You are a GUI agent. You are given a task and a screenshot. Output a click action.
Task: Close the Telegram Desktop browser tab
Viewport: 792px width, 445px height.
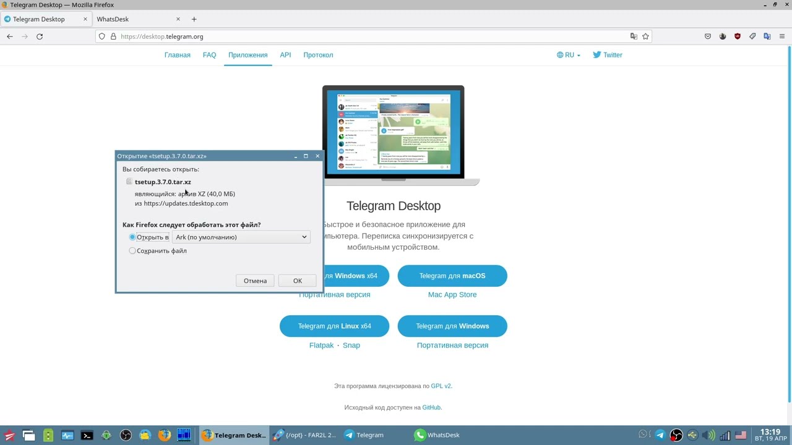coord(85,19)
